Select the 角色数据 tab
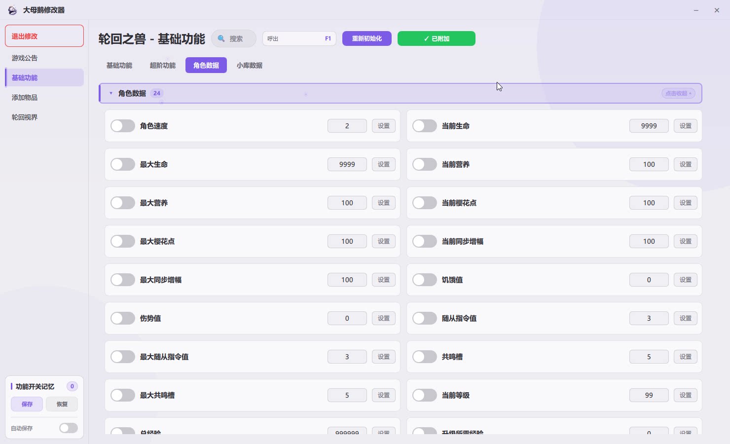 tap(206, 65)
